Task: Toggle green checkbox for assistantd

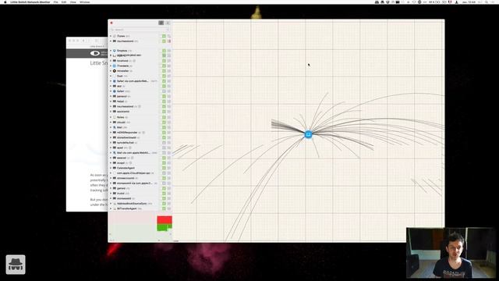Action: pos(164,112)
